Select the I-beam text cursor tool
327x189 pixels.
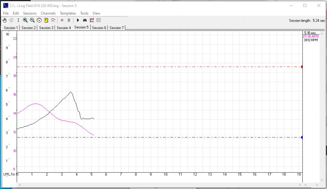(18, 20)
